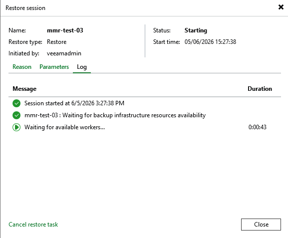Click the Duration column header
Screen dimensions: 288x238
pos(260,89)
